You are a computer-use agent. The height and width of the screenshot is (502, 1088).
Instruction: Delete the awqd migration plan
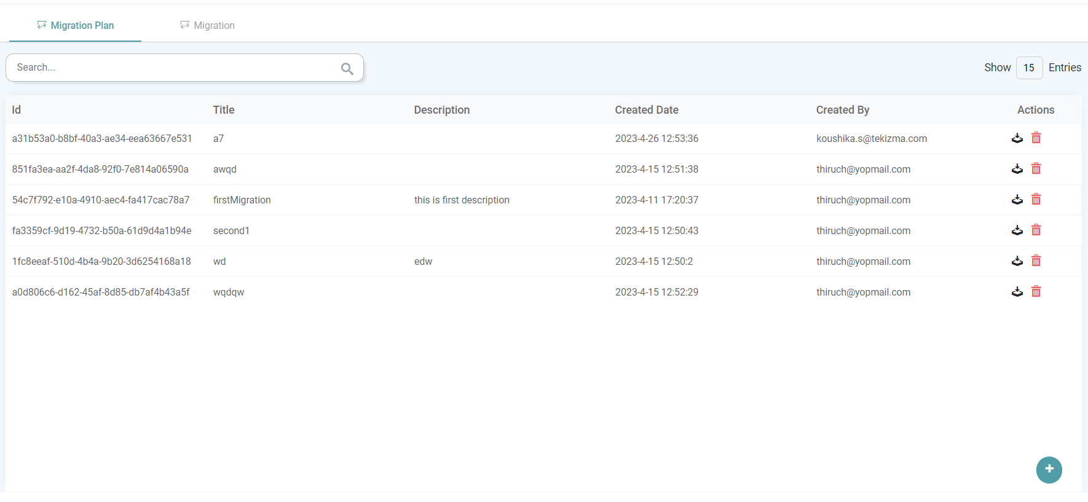tap(1036, 168)
